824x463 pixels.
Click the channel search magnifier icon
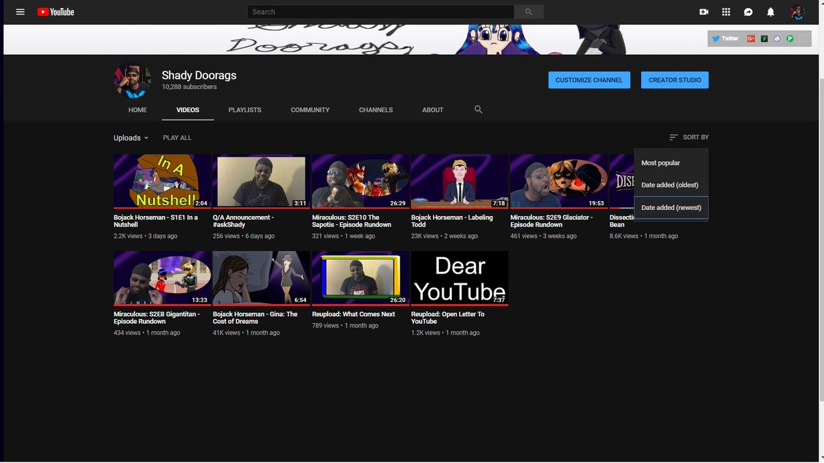tap(479, 109)
